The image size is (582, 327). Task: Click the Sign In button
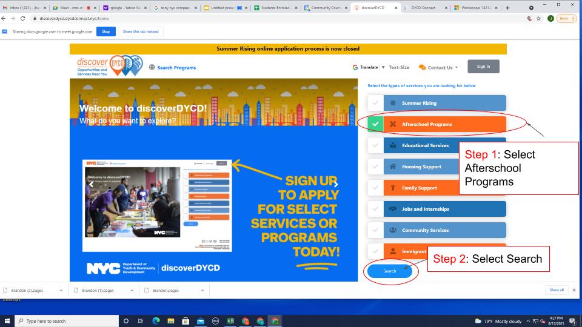coord(483,67)
